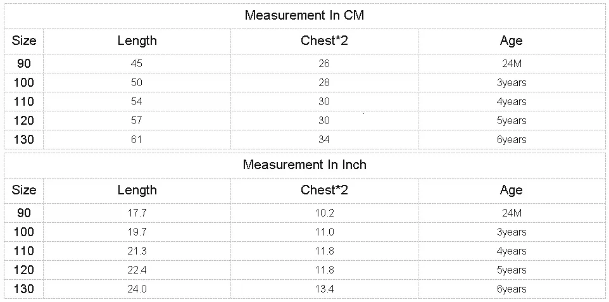Click the chest value 34
This screenshot has width=609, height=302.
324,139
